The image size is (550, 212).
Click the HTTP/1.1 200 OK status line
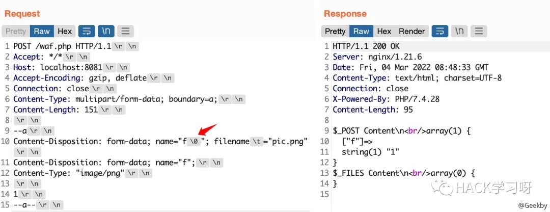point(366,46)
